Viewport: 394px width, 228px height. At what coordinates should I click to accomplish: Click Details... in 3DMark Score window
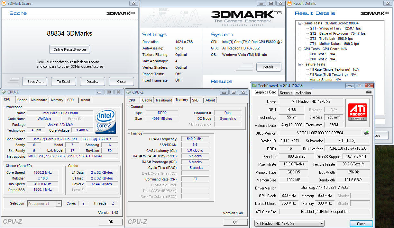pyautogui.click(x=93, y=82)
